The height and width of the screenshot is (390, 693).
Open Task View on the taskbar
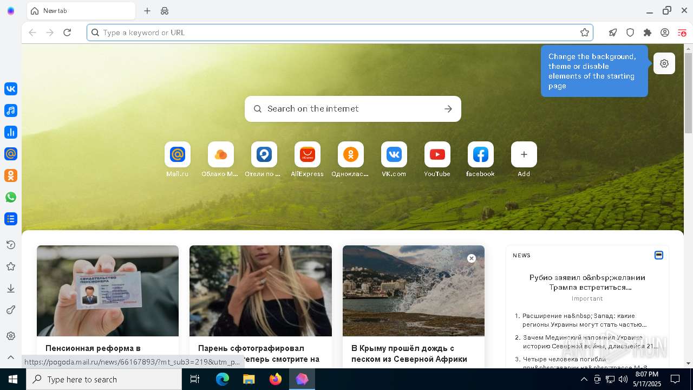click(195, 379)
